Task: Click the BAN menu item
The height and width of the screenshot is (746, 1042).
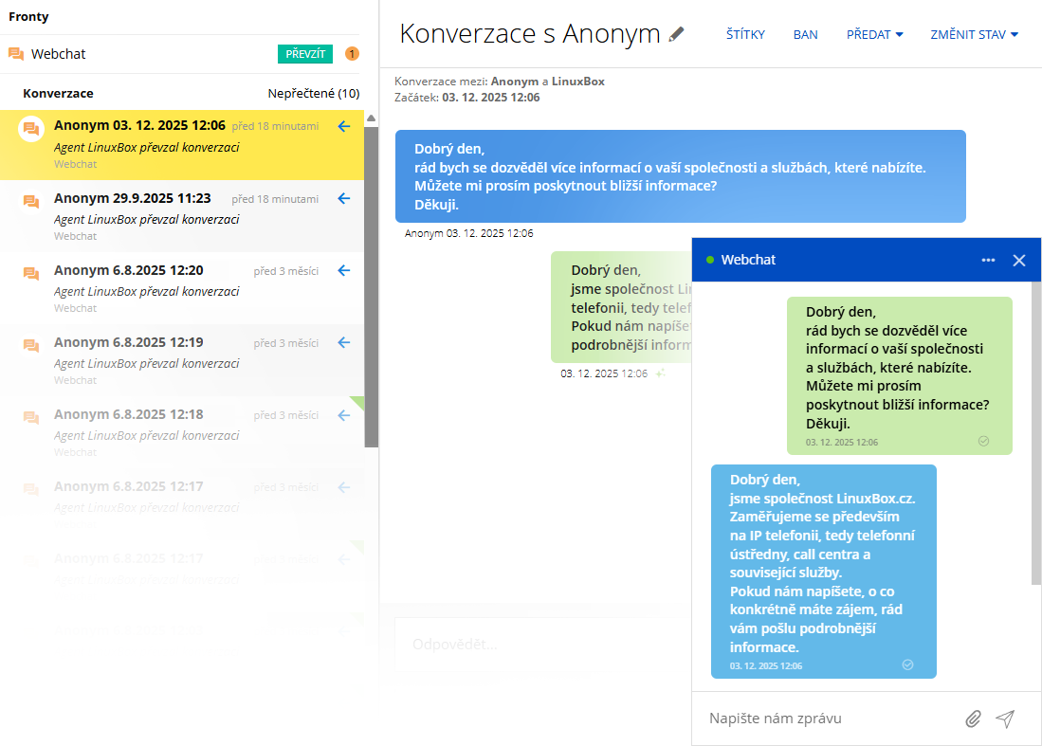Action: (805, 34)
